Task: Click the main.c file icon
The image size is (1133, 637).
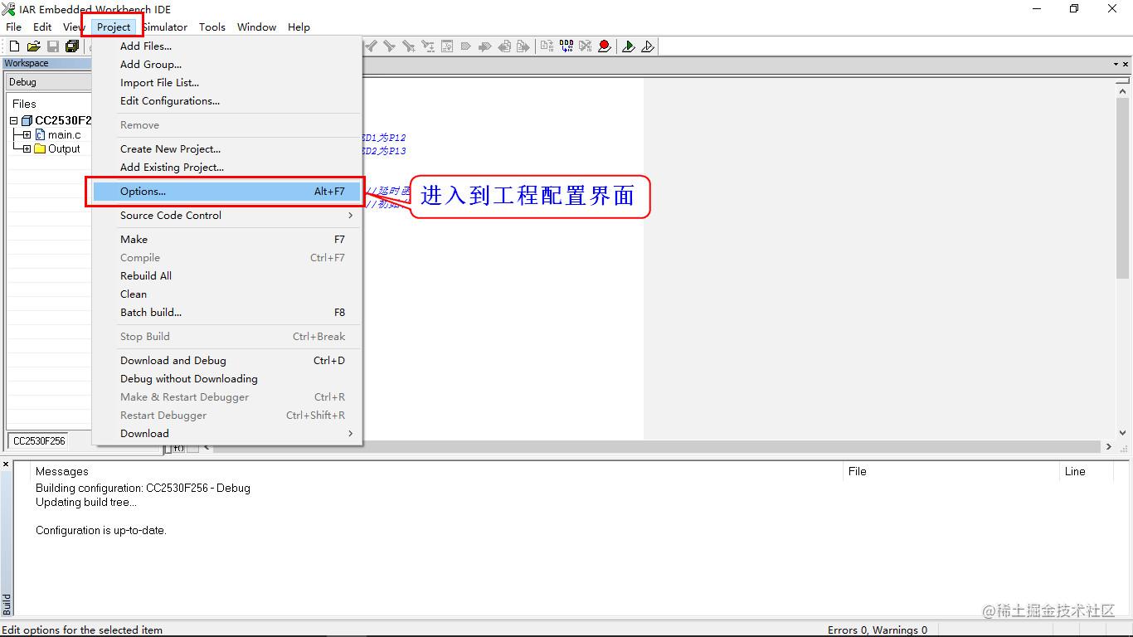Action: (40, 134)
